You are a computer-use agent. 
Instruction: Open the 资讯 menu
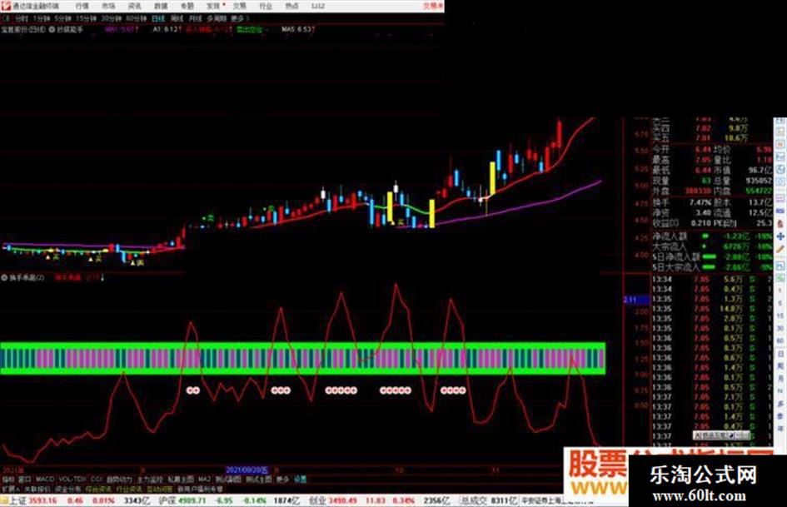[x=135, y=6]
